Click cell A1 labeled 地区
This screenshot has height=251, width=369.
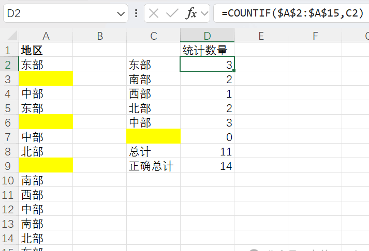pyautogui.click(x=46, y=50)
